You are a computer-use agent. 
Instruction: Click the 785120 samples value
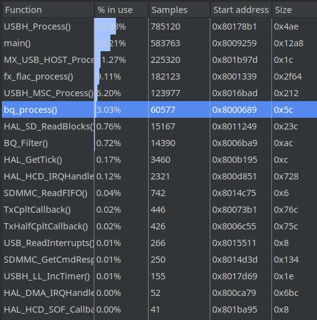coord(165,27)
